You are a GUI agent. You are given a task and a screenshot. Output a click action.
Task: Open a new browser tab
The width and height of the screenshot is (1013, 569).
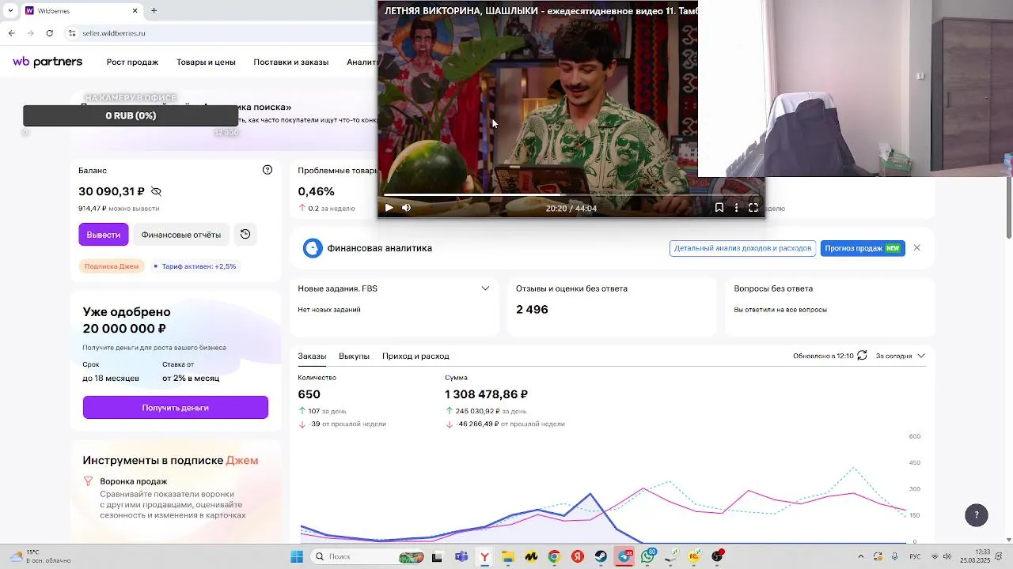pos(154,11)
